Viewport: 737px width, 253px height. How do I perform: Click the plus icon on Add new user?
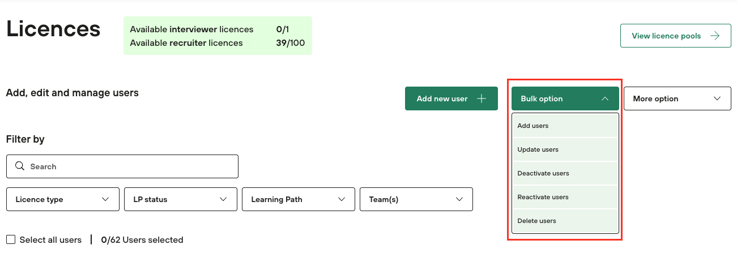coord(482,98)
